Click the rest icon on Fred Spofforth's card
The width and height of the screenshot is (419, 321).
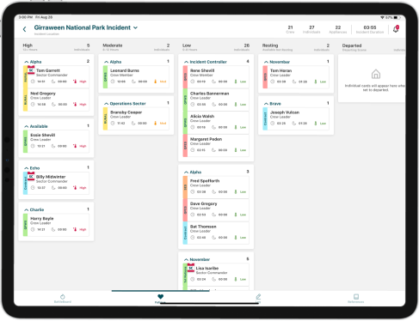point(213,192)
